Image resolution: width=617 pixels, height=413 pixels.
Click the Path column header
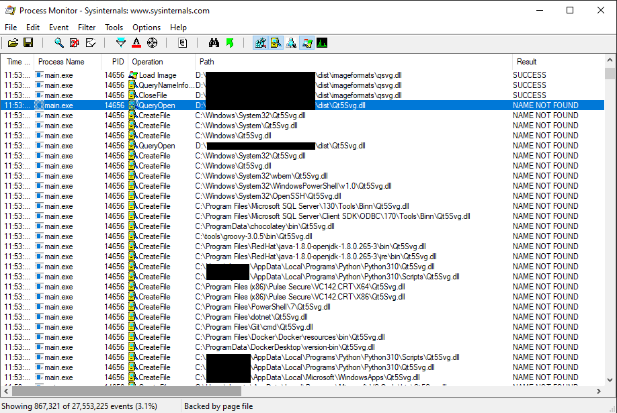click(x=354, y=62)
